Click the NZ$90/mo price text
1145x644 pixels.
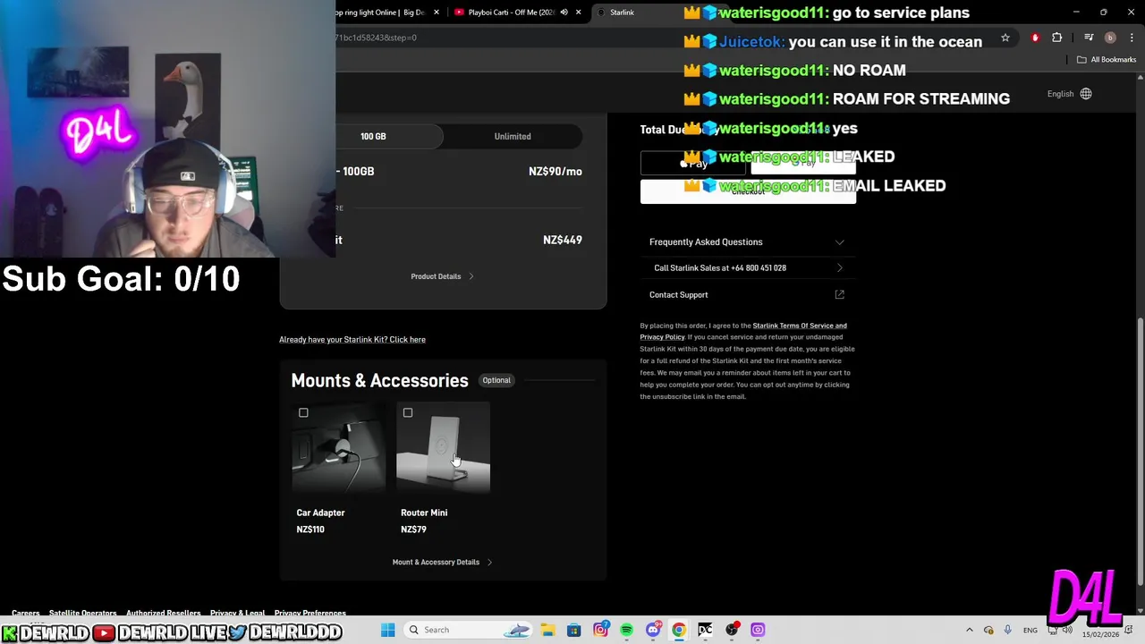point(556,171)
